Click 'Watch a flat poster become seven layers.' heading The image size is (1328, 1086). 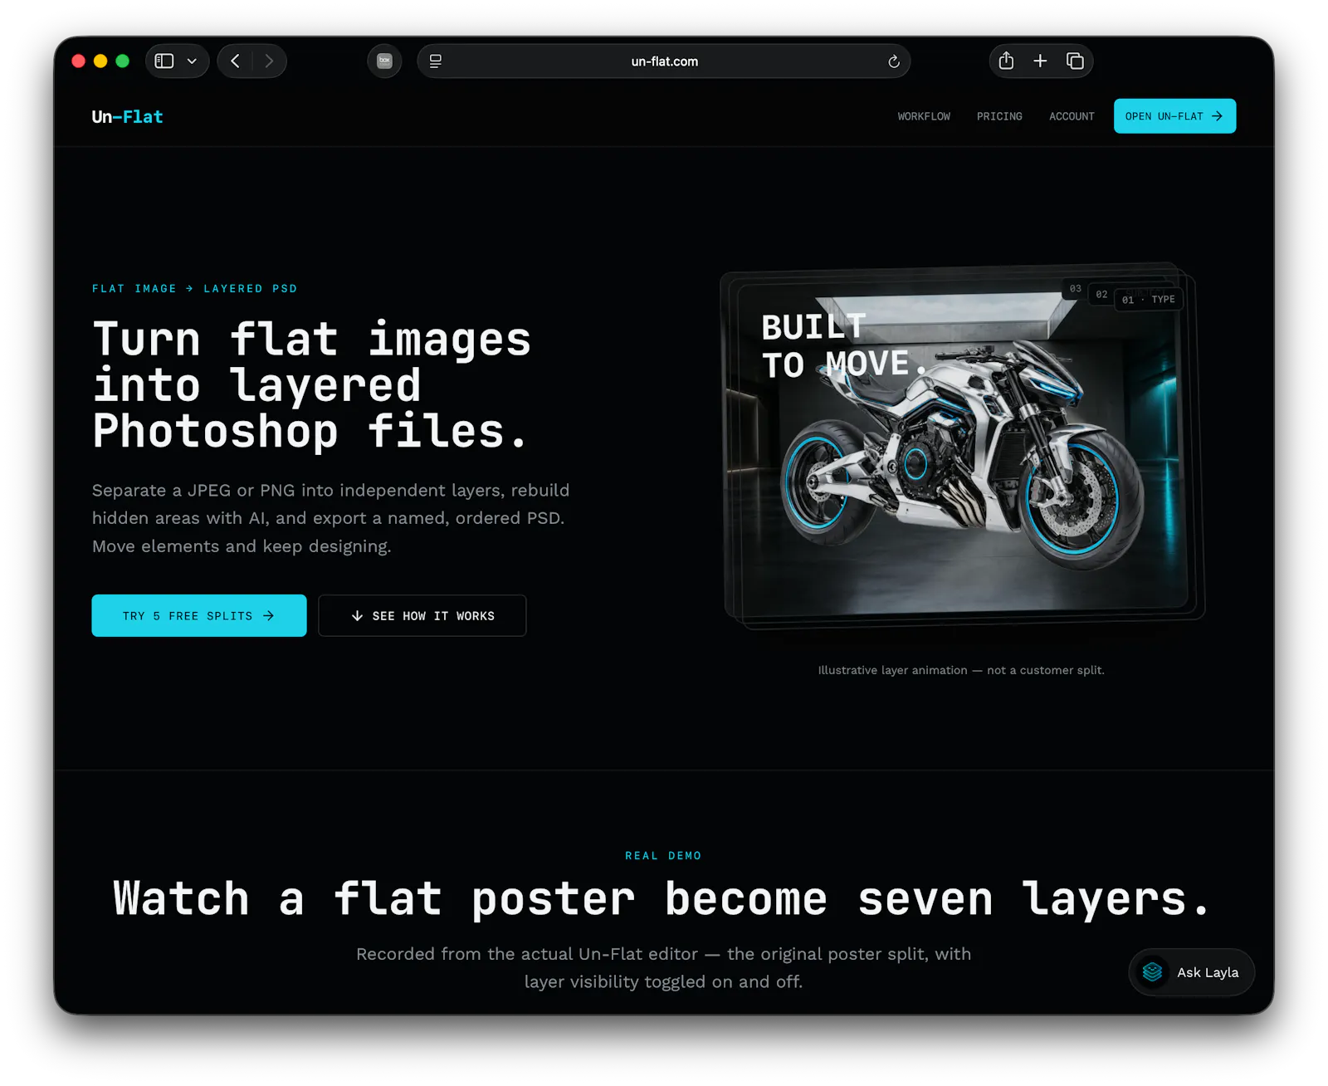[x=662, y=899]
